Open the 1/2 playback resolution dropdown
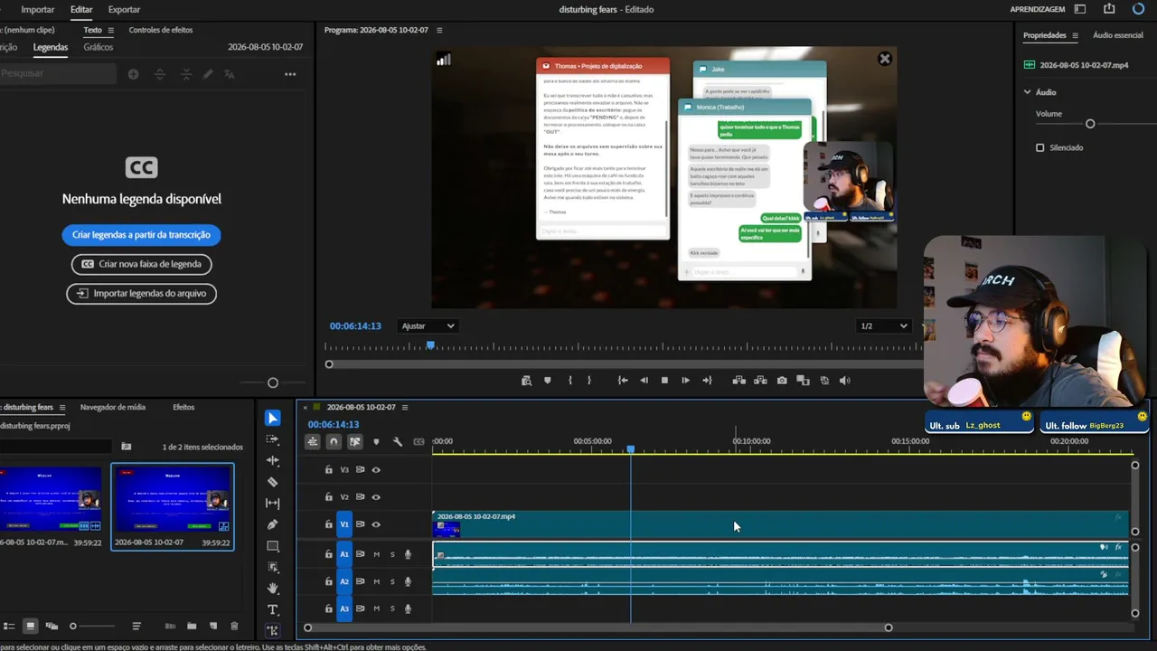 (883, 325)
